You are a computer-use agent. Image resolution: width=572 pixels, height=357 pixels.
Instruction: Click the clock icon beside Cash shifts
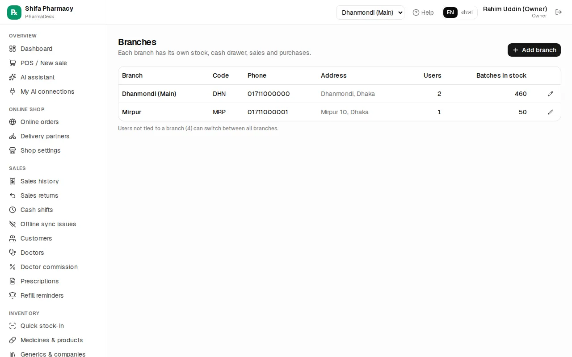(13, 210)
